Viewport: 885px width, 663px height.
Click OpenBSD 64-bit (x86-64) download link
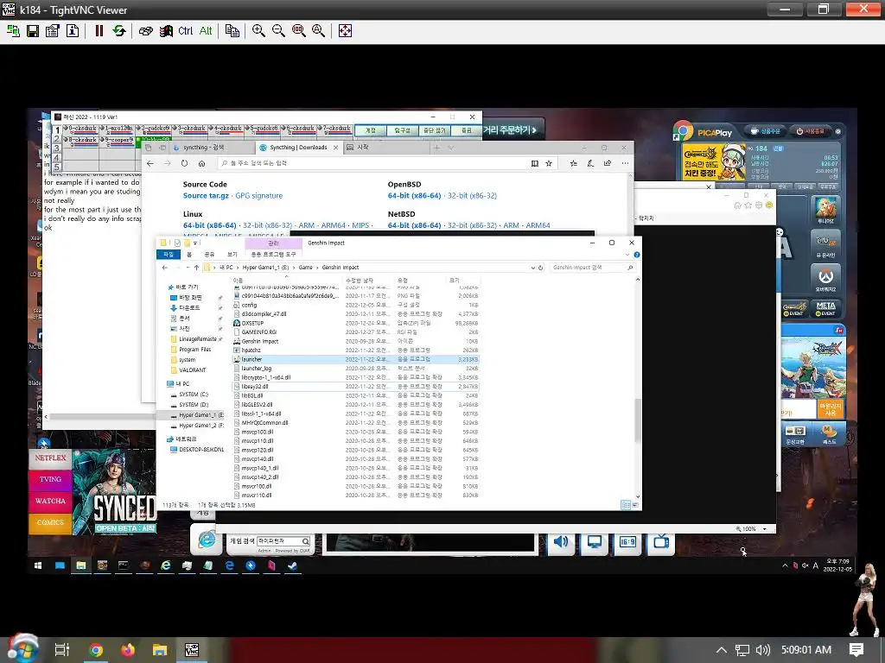414,196
